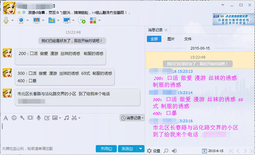Click the music note icon
The height and width of the screenshot is (155, 255).
[67, 118]
